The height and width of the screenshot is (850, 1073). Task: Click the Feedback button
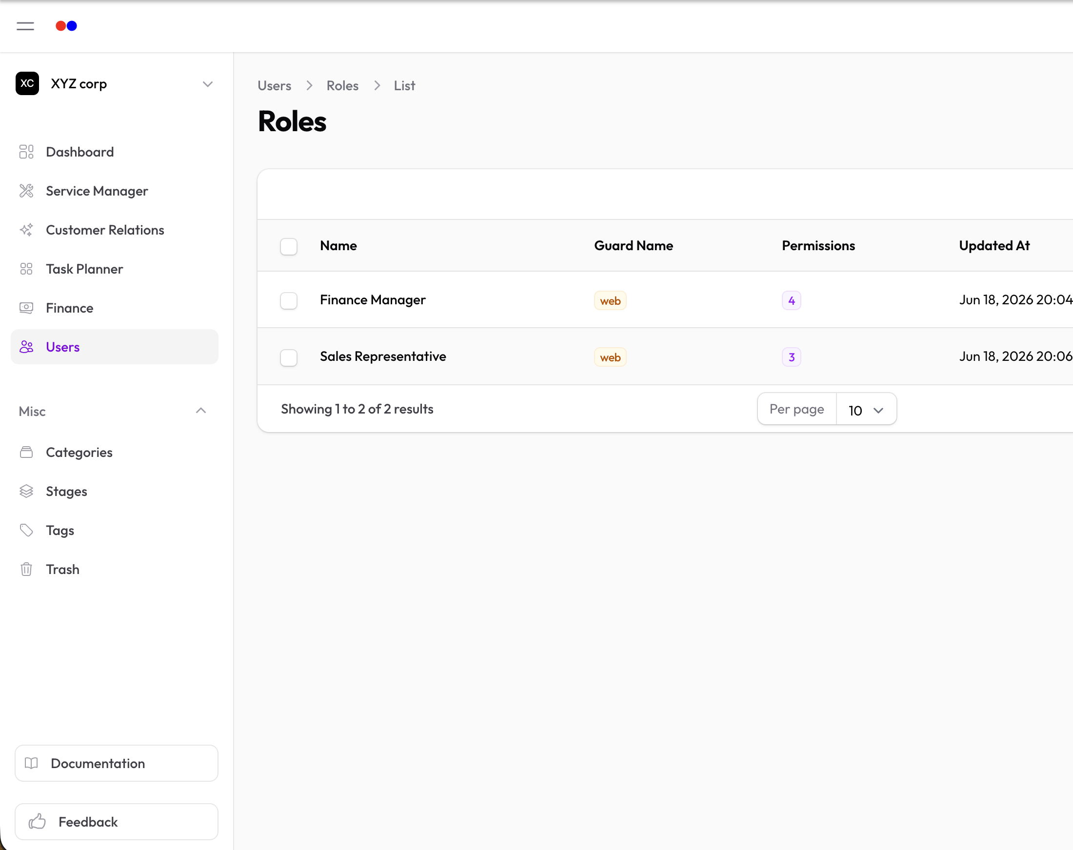coord(117,822)
